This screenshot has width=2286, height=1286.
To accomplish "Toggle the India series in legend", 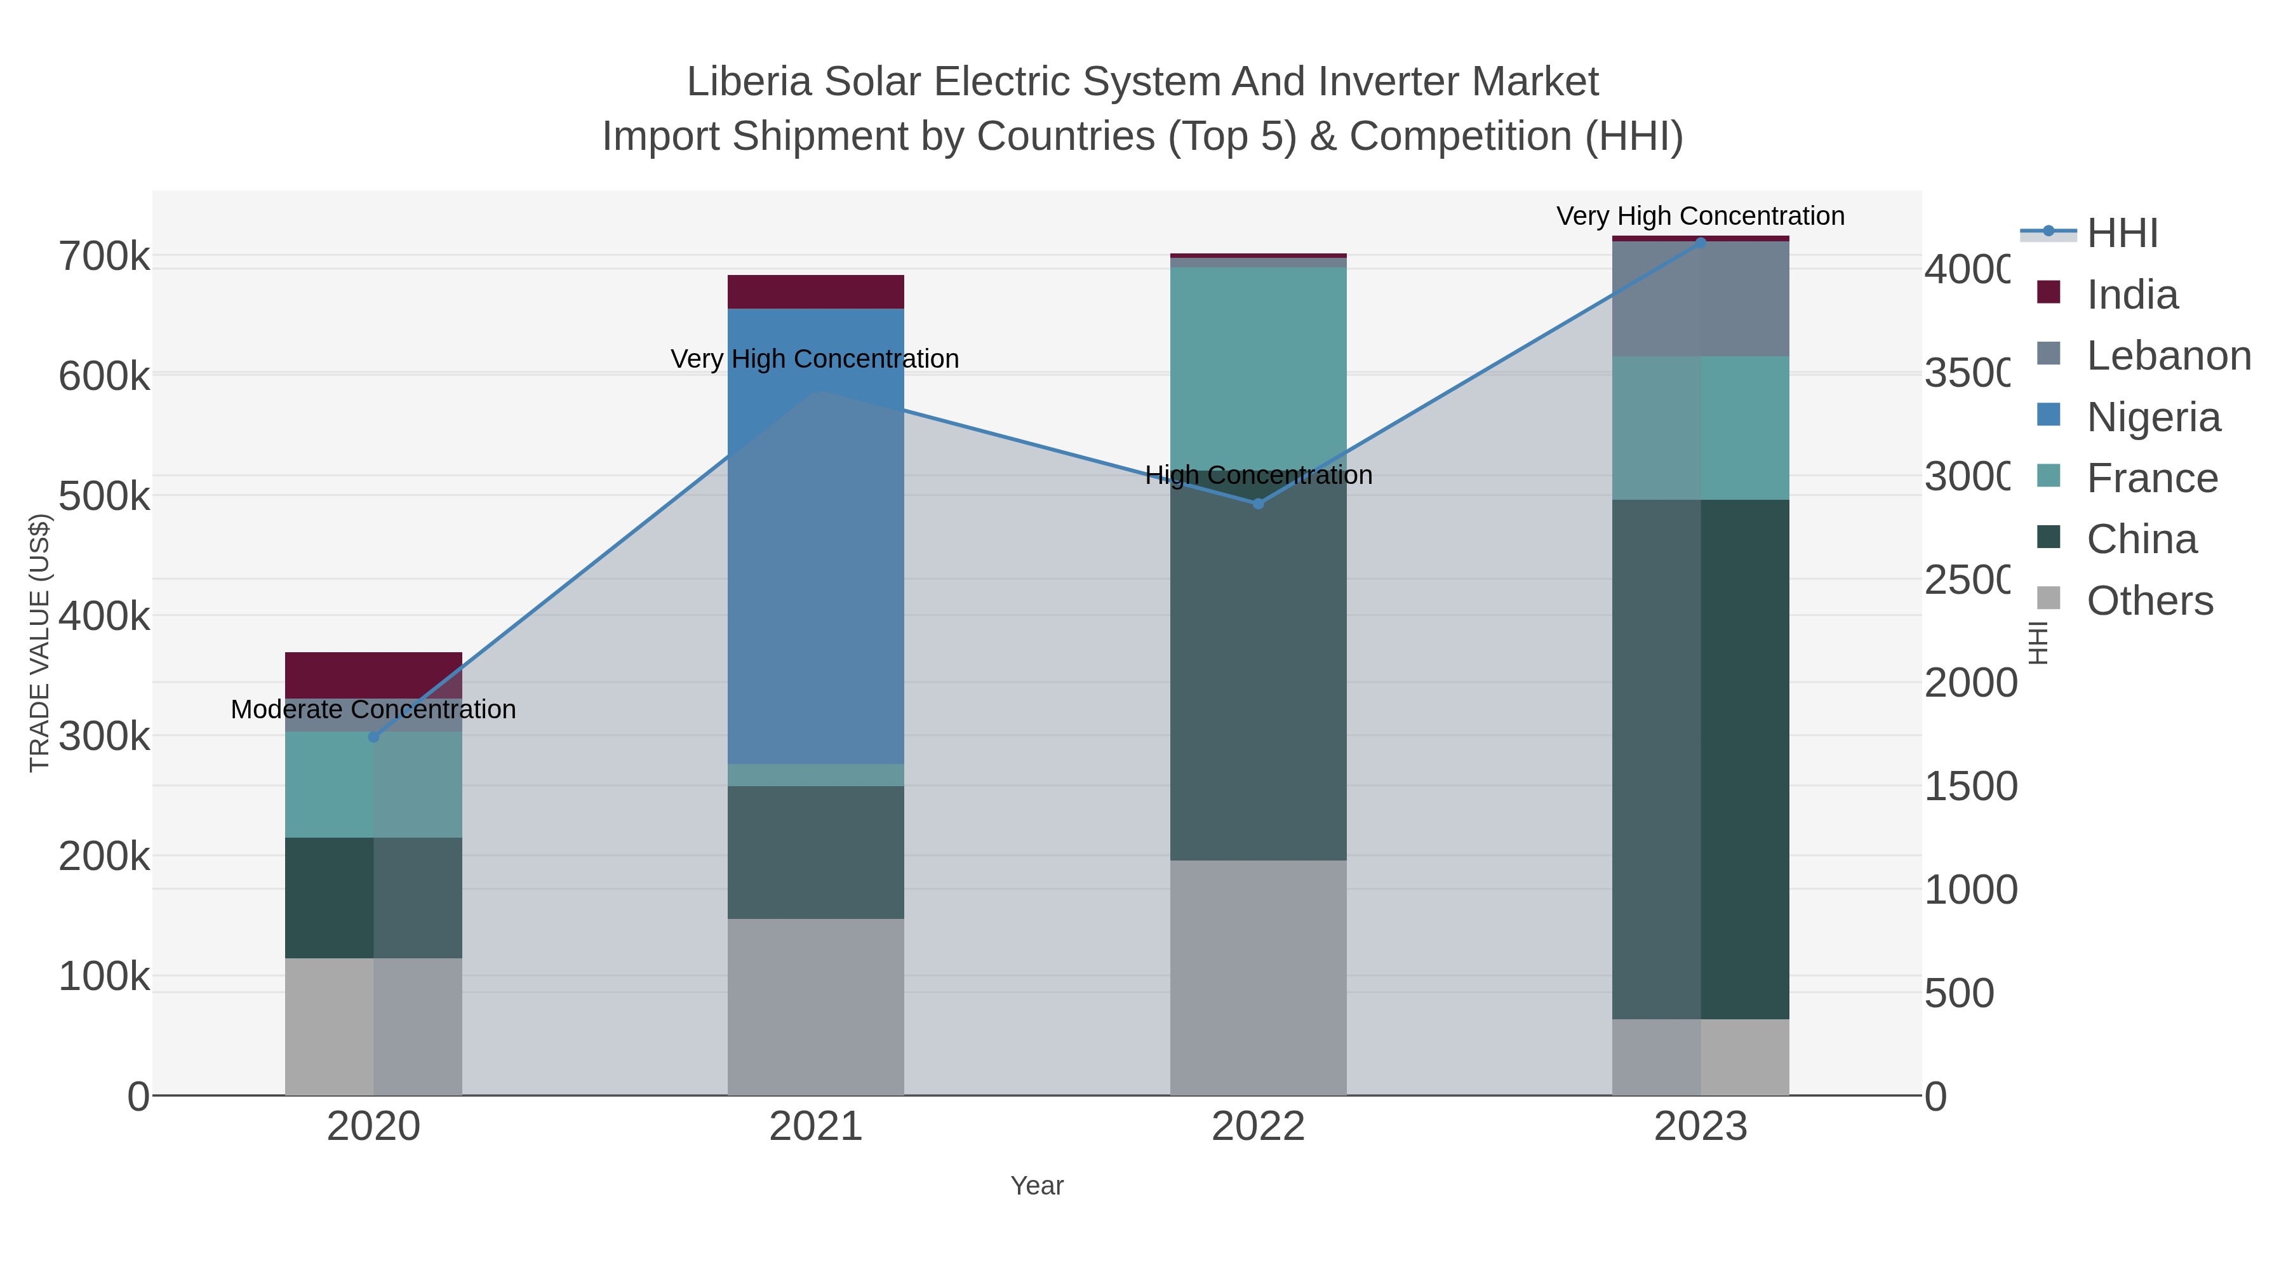I will pyautogui.click(x=2107, y=295).
